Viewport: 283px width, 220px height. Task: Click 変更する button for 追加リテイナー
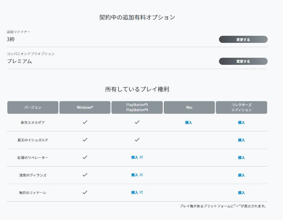pos(243,39)
